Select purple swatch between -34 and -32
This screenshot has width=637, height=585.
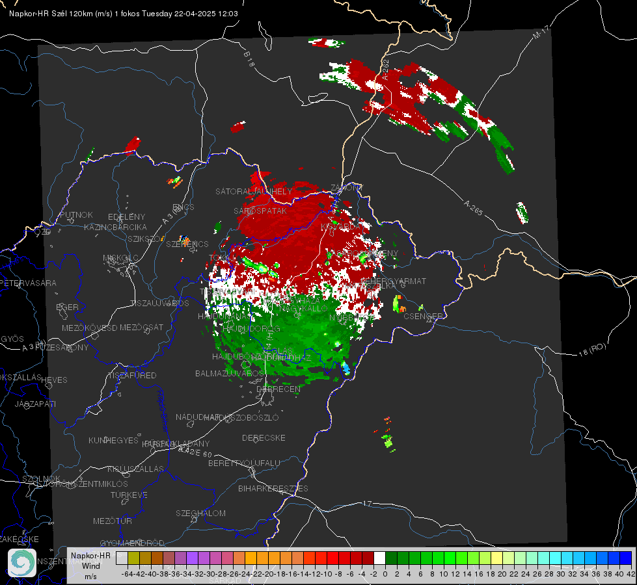coord(192,558)
